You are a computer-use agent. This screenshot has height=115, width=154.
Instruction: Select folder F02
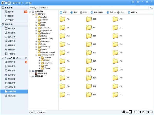[x=65, y=19]
